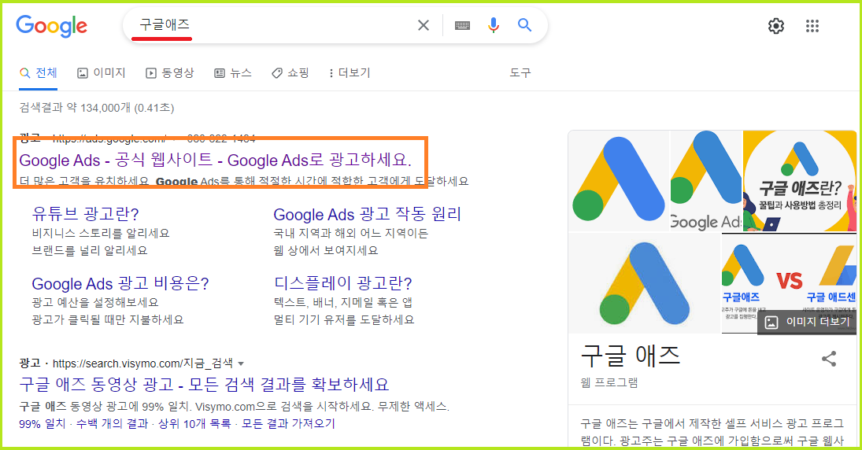Switch to the 뉴스 tab
This screenshot has width=862, height=450.
233,73
